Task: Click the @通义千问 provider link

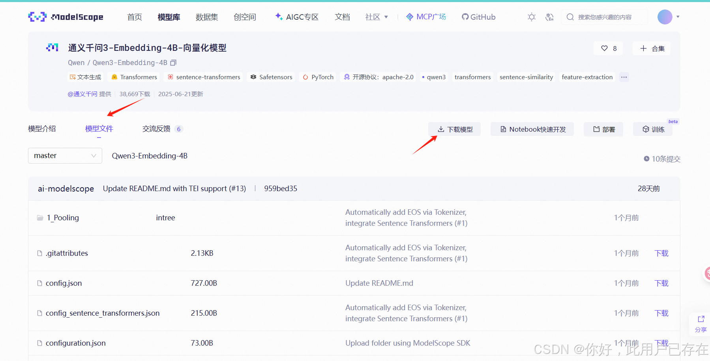Action: click(82, 94)
